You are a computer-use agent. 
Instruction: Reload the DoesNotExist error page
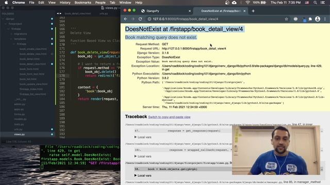(x=140, y=19)
